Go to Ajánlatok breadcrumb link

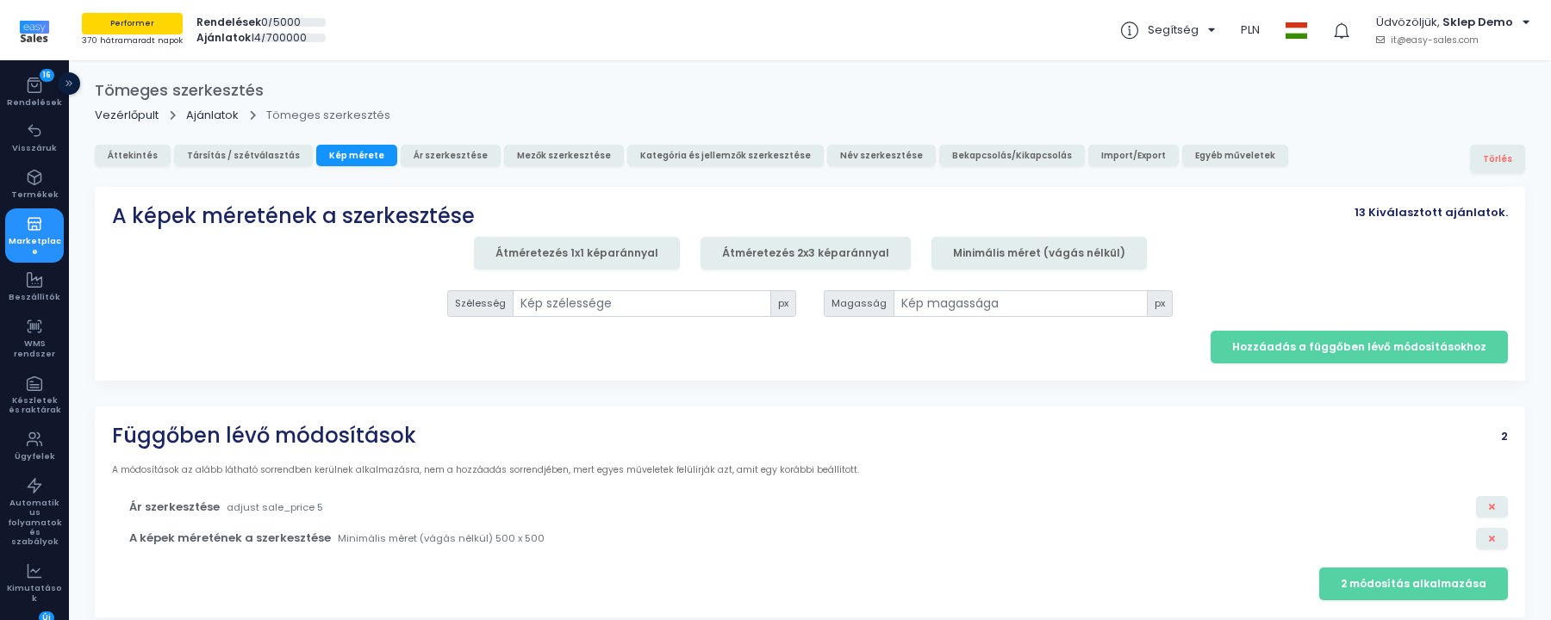[212, 115]
